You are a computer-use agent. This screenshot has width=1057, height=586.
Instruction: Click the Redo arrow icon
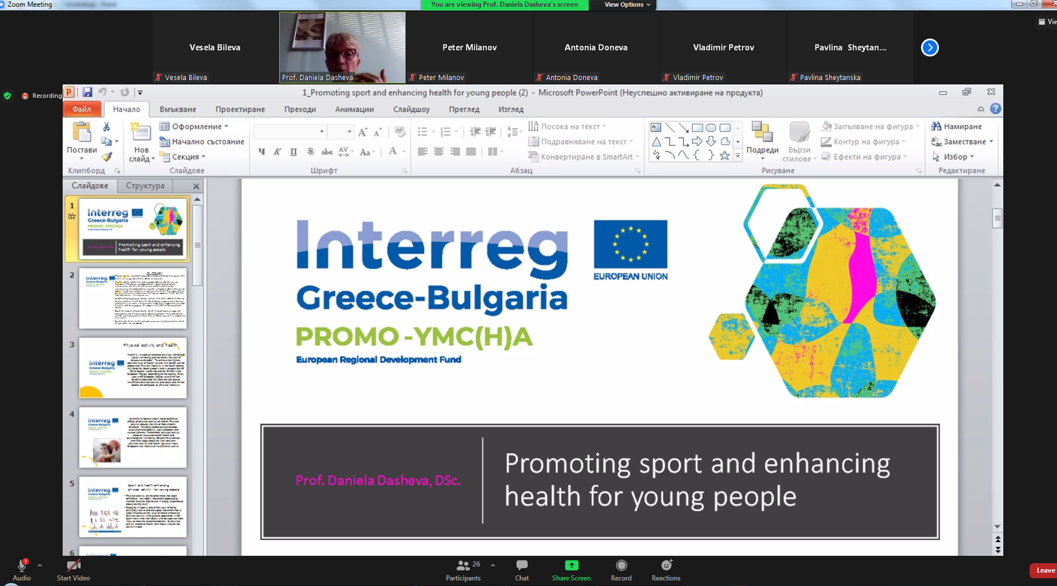[x=125, y=92]
